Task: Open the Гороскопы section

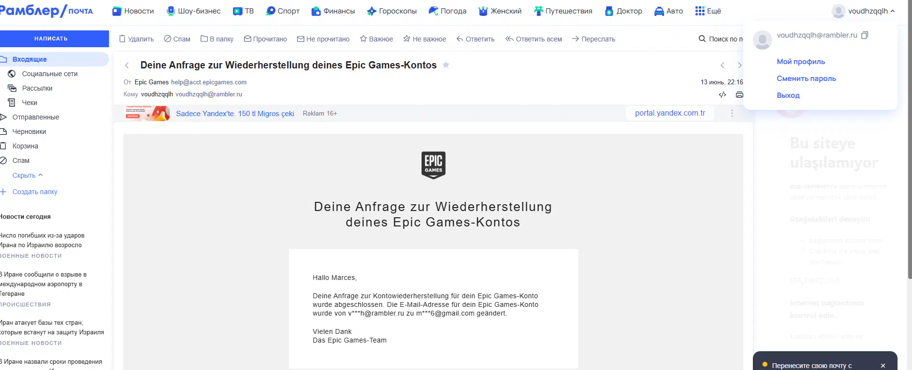Action: click(x=392, y=11)
